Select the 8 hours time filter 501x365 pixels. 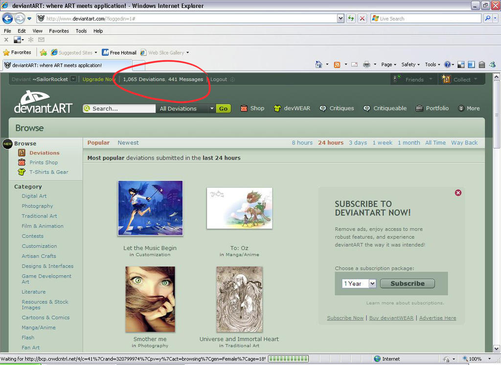pos(302,143)
